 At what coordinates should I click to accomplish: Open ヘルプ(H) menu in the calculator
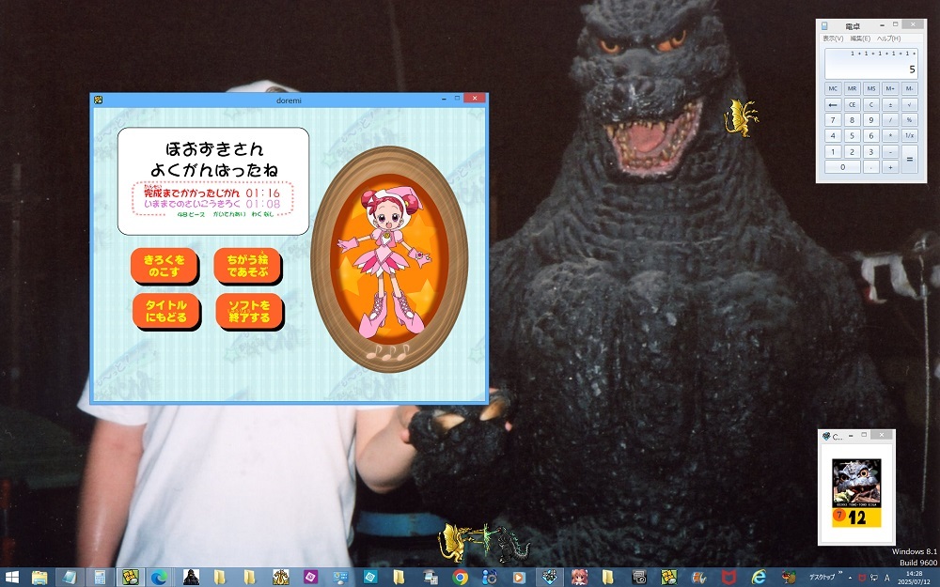[888, 39]
